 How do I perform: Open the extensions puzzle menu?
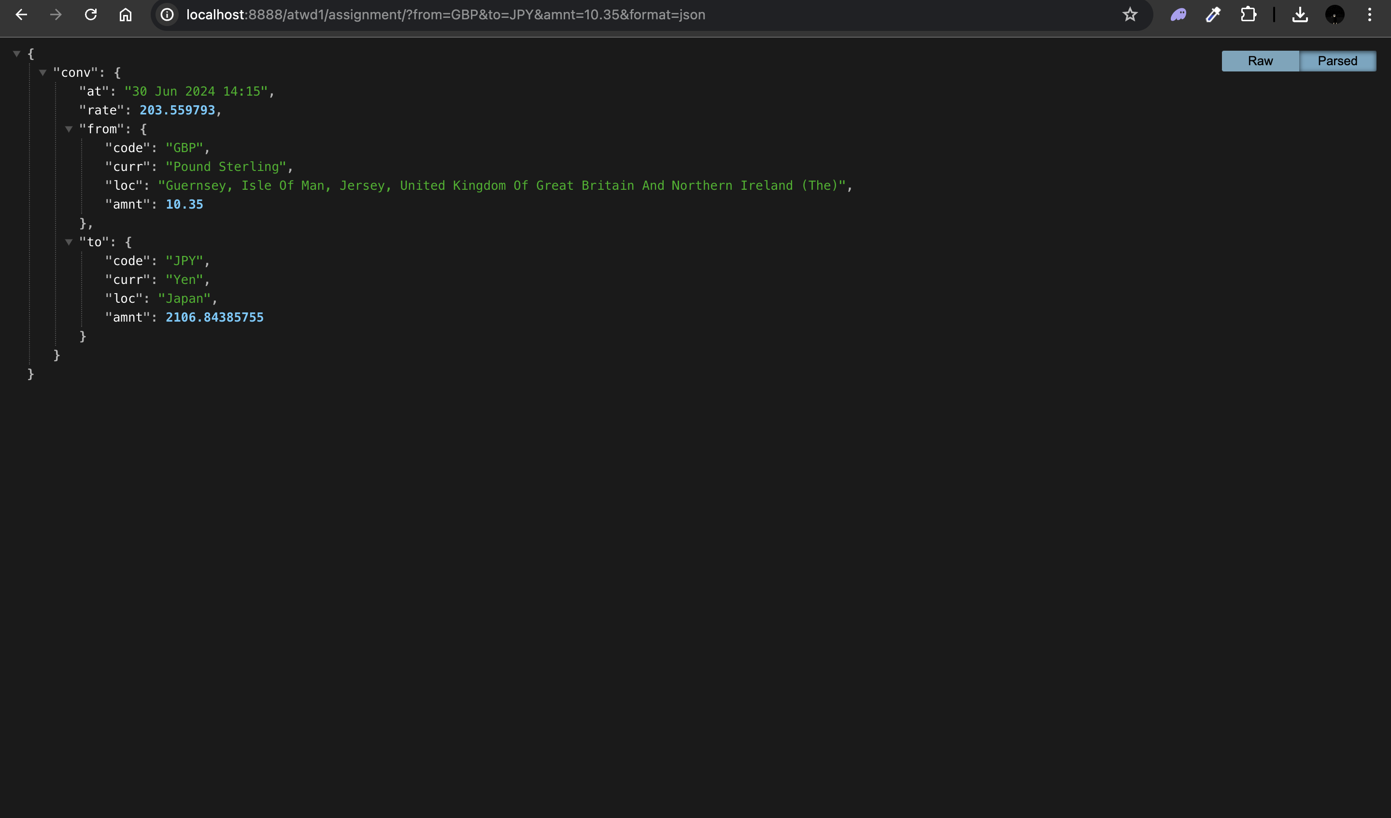(x=1249, y=15)
